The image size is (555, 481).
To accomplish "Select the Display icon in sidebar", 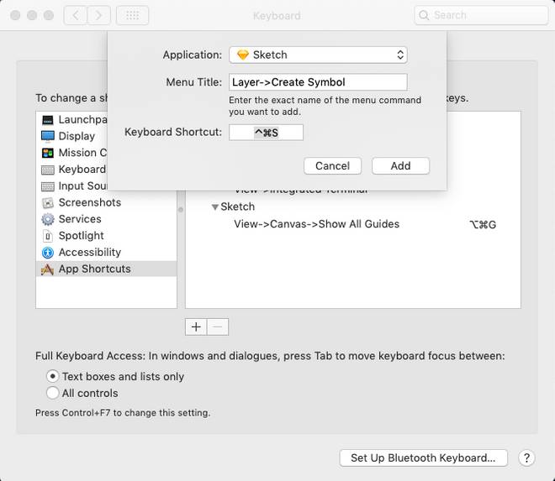I will pos(48,136).
